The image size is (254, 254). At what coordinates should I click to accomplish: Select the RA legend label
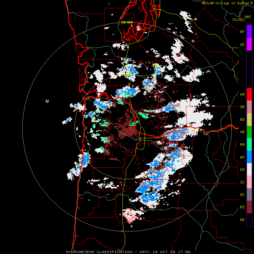tap(242, 145)
